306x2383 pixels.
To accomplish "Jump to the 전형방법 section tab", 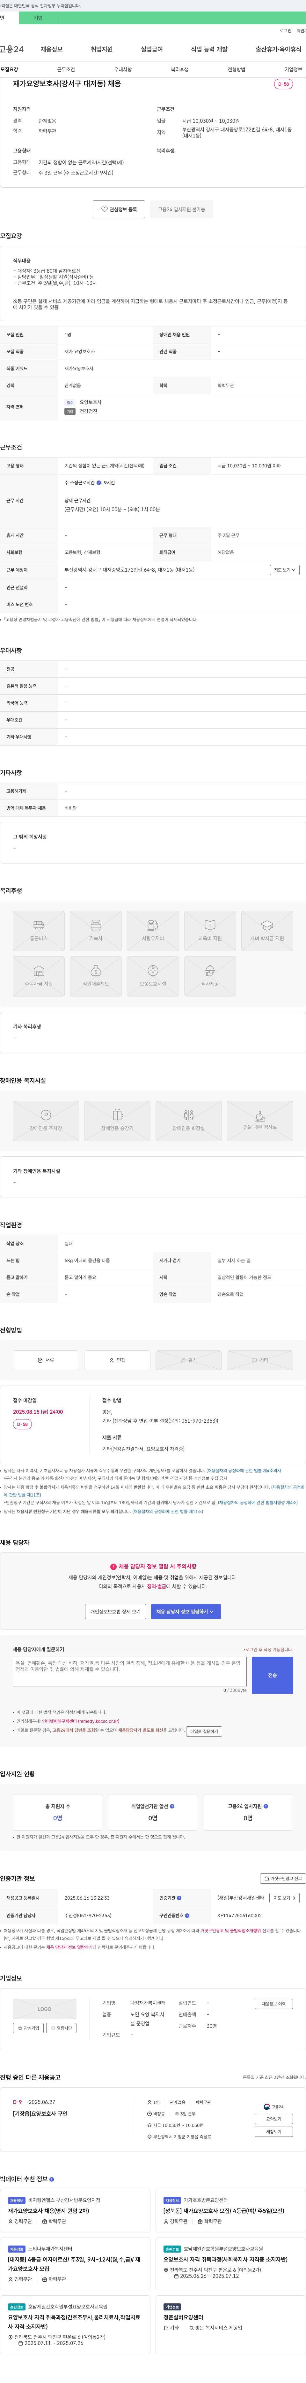I will pyautogui.click(x=237, y=69).
